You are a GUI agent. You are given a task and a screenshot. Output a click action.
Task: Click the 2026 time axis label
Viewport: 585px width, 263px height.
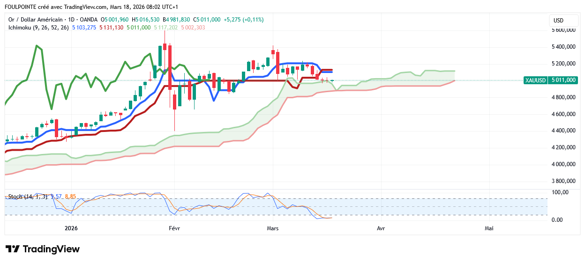(x=71, y=228)
